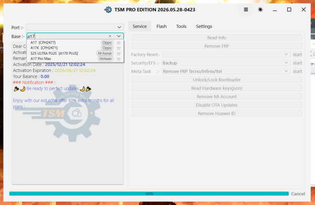Click the TSM gear logo in the title bar

click(x=108, y=9)
